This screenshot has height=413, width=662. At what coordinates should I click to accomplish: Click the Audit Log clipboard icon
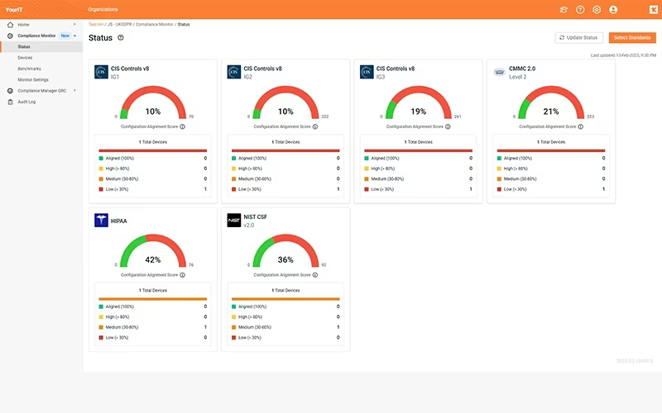(10, 102)
